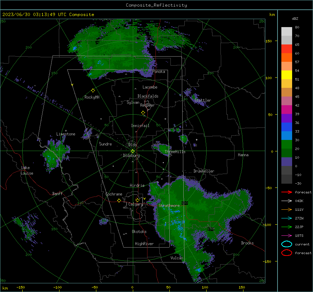The height and width of the screenshot is (292, 313).
Task: Click the -30 value in dBZ legend
Action: (x=298, y=183)
